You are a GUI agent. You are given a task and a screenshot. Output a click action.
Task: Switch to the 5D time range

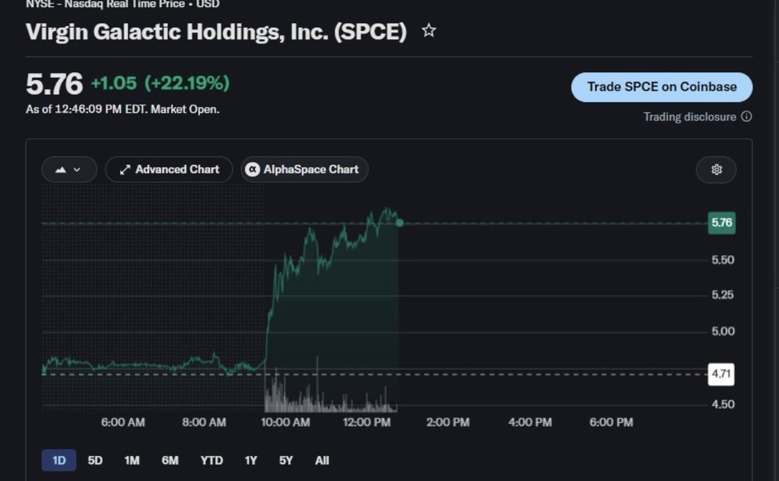tap(95, 460)
